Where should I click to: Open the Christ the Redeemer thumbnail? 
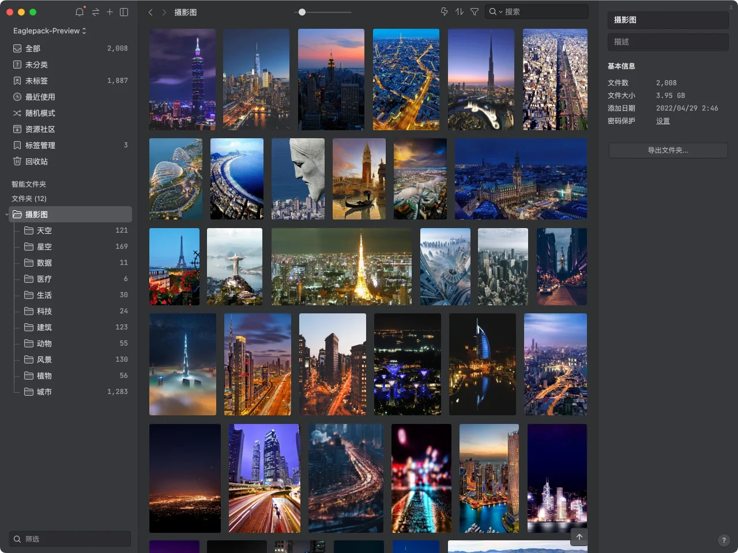tap(235, 267)
